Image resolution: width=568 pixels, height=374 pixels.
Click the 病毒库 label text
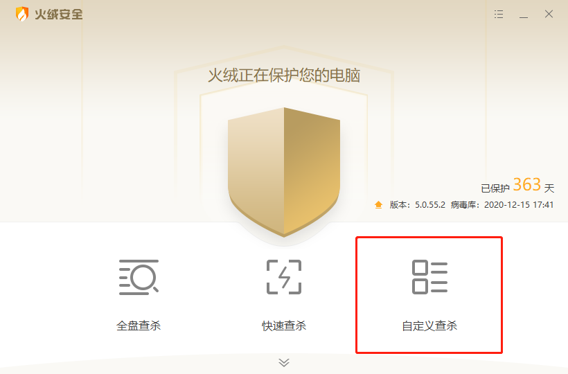click(463, 205)
